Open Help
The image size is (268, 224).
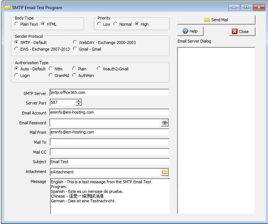(190, 31)
